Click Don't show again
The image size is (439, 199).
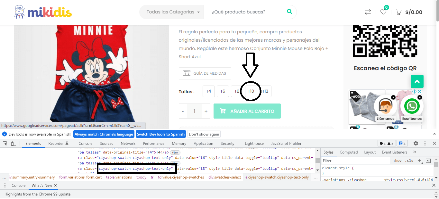click(x=204, y=134)
